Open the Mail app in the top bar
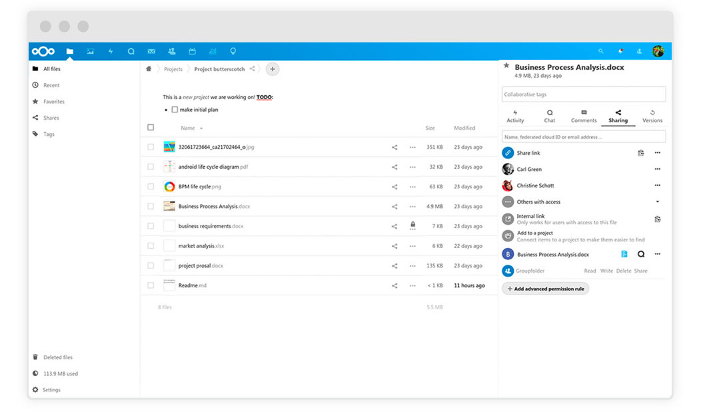Image resolution: width=701 pixels, height=411 pixels. (151, 51)
